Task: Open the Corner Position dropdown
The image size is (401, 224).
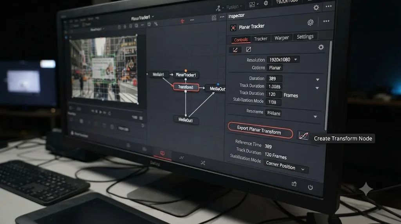Action: coord(286,166)
